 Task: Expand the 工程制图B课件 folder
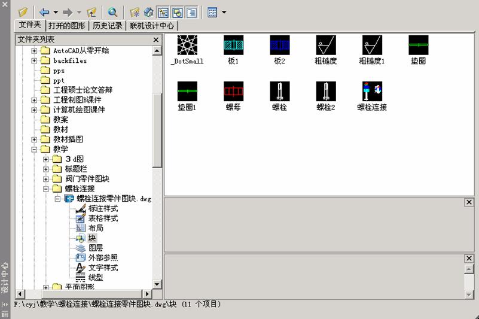(x=35, y=100)
